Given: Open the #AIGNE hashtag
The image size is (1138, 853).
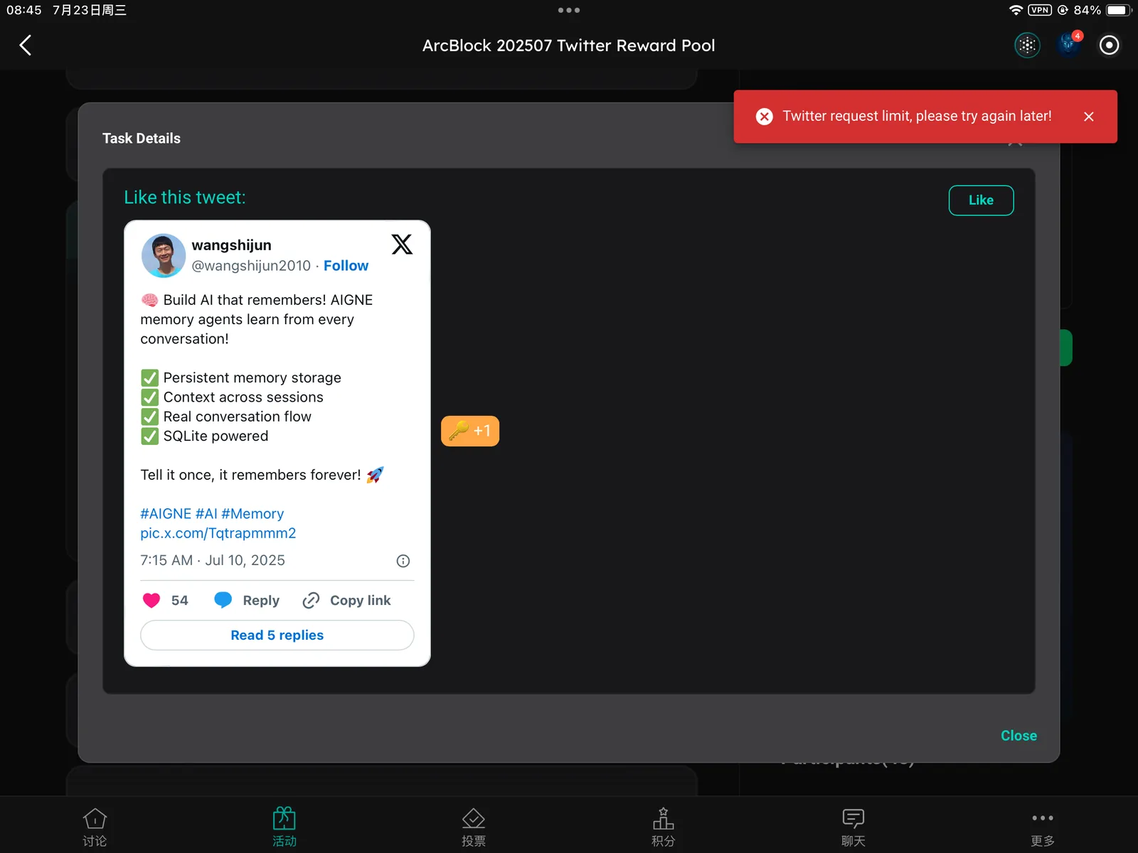Looking at the screenshot, I should 166,513.
